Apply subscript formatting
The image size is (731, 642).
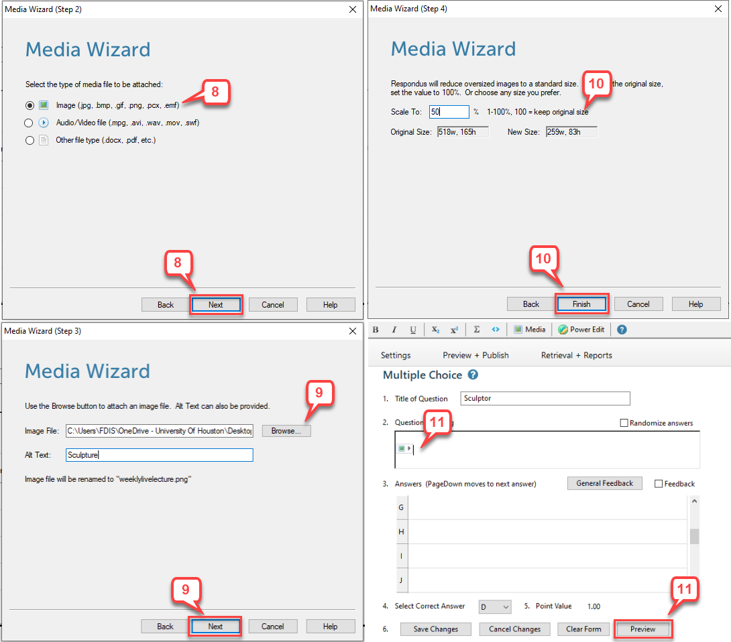[435, 330]
